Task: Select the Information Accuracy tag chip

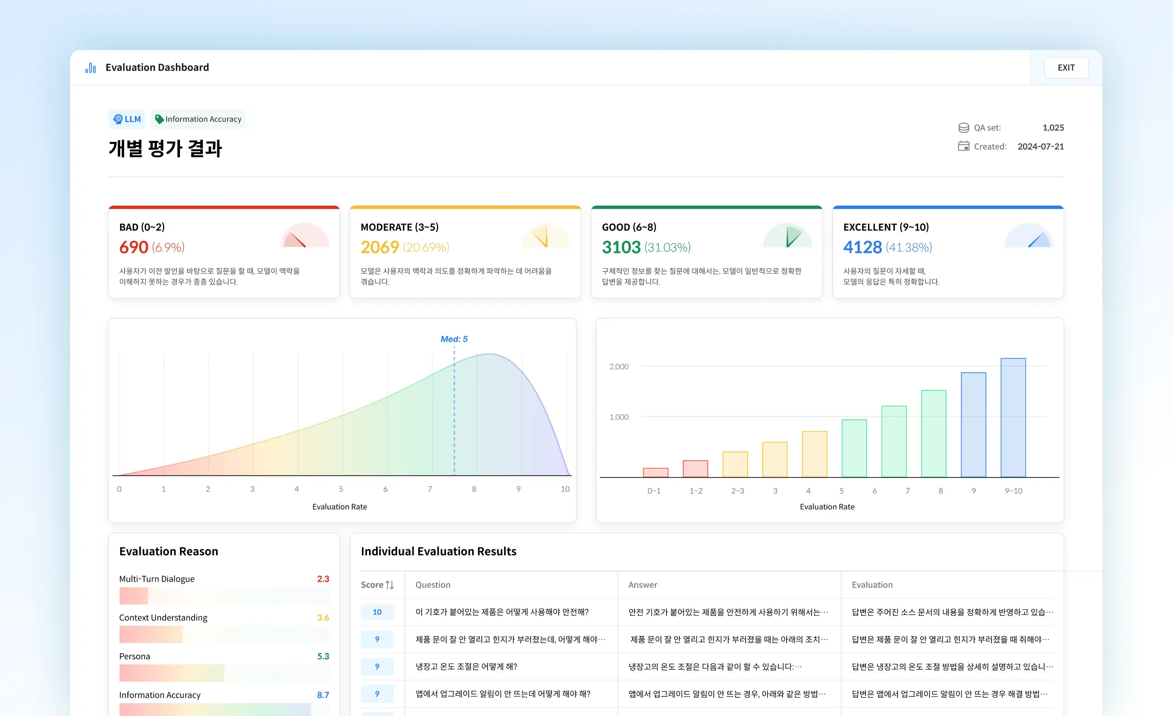Action: point(198,119)
